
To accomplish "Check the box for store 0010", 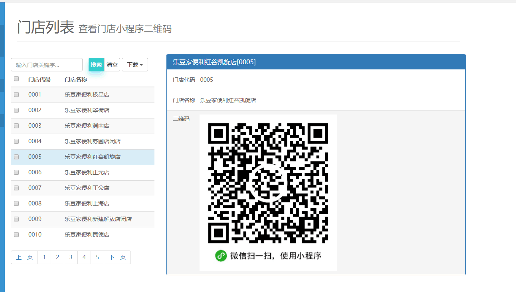I will pyautogui.click(x=16, y=235).
